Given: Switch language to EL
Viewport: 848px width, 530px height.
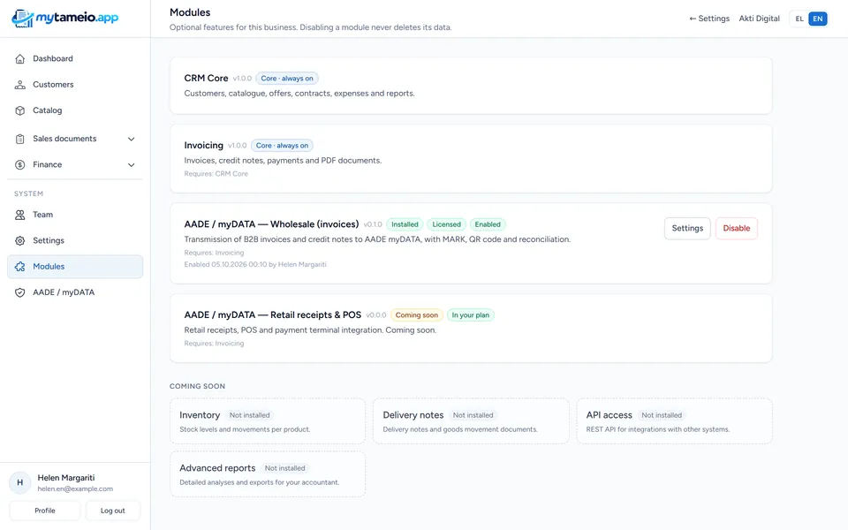Looking at the screenshot, I should [x=799, y=19].
